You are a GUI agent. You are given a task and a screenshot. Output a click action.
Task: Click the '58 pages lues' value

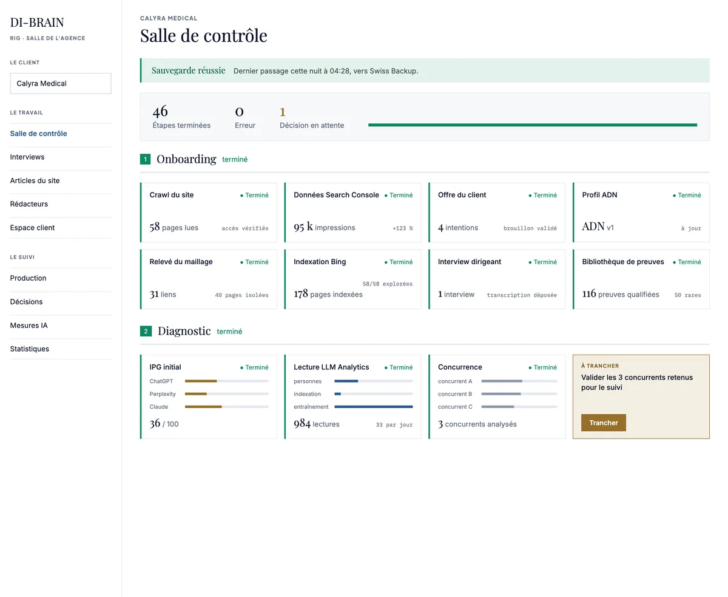174,227
